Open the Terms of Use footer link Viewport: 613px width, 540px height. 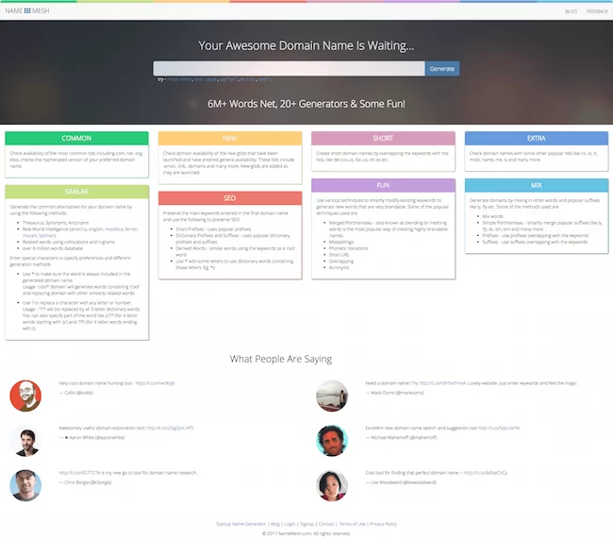352,524
